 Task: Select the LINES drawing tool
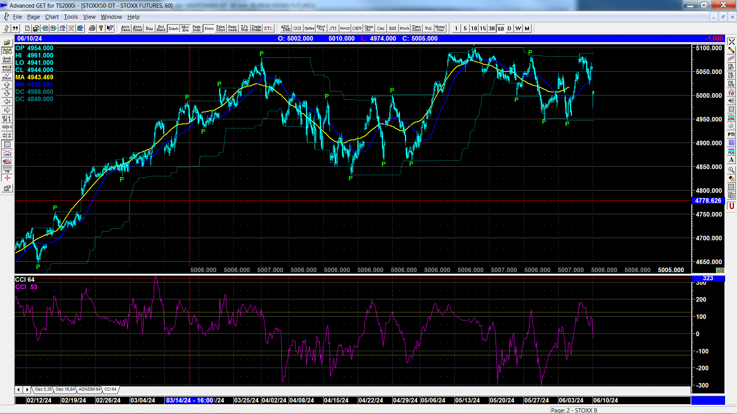tap(7, 153)
